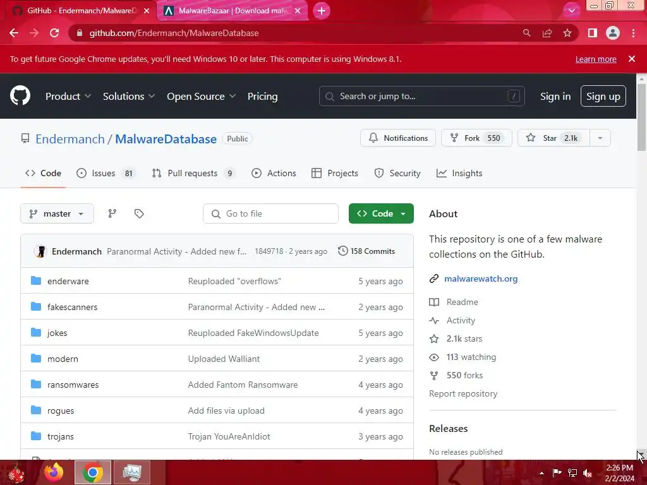Switch to the Insights tab
Image resolution: width=647 pixels, height=485 pixels.
459,173
